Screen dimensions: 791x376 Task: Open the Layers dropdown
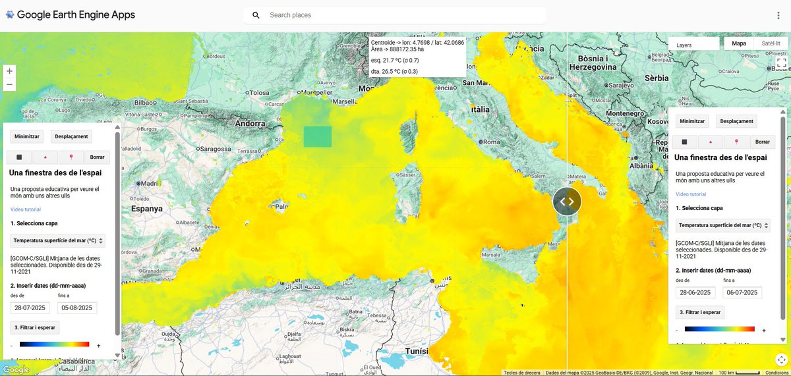pos(694,45)
